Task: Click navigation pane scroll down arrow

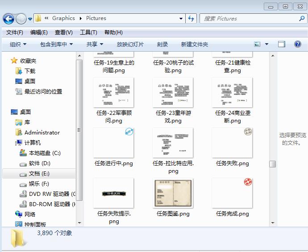Action: [x=79, y=223]
